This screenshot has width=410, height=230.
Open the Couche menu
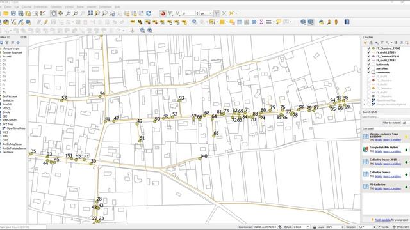pos(26,7)
